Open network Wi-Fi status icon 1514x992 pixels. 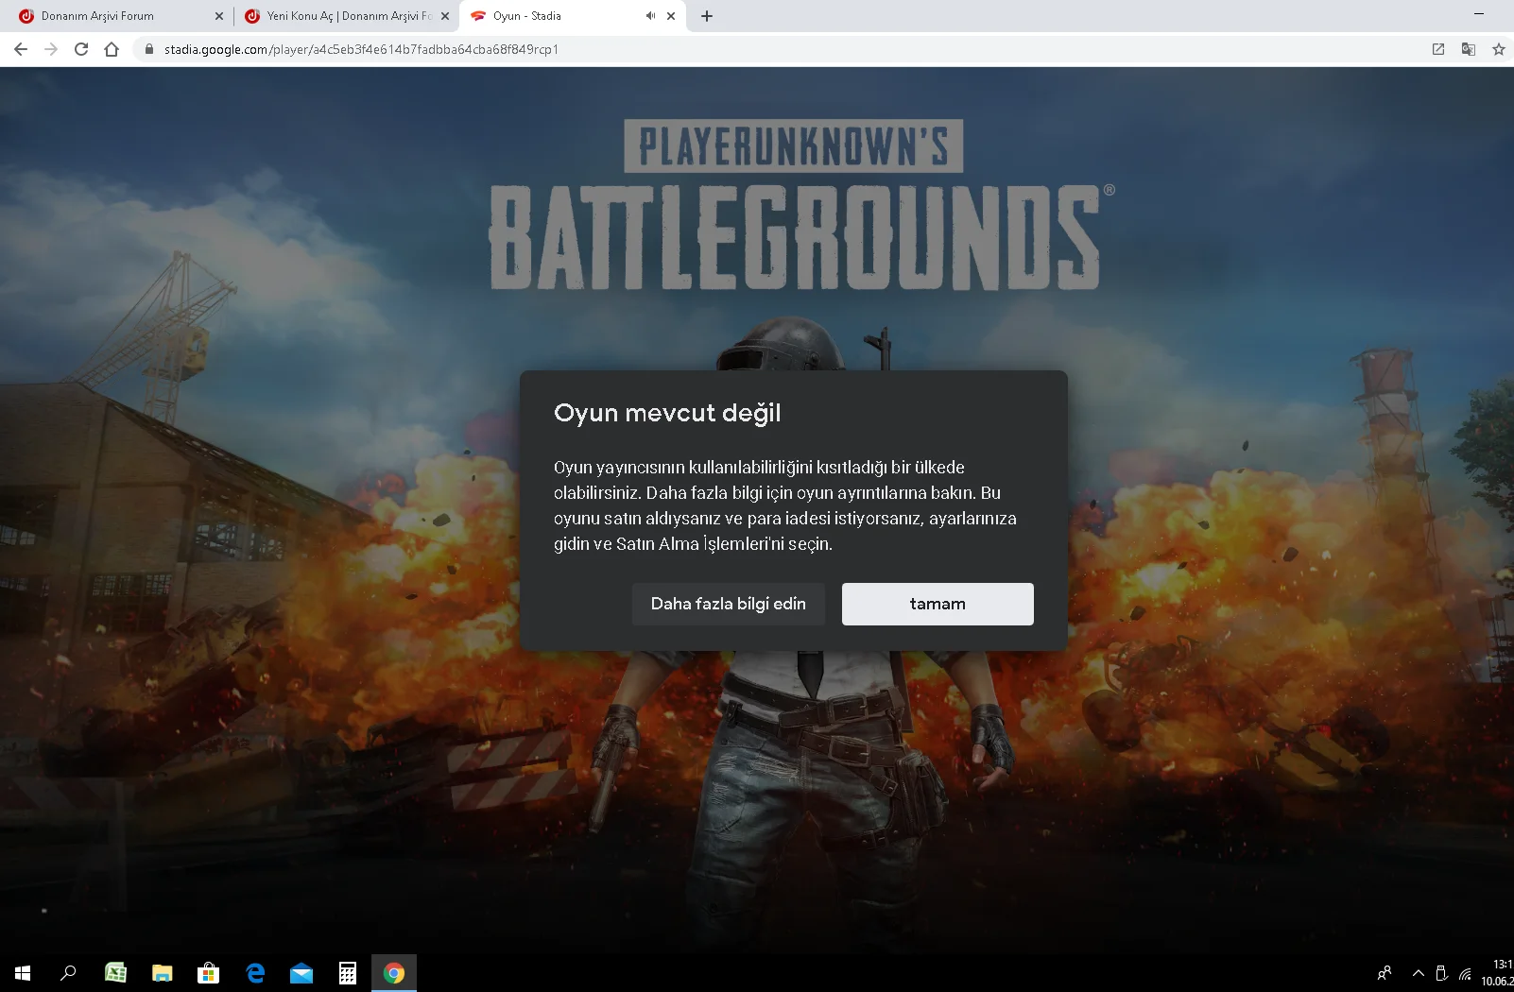click(x=1466, y=973)
